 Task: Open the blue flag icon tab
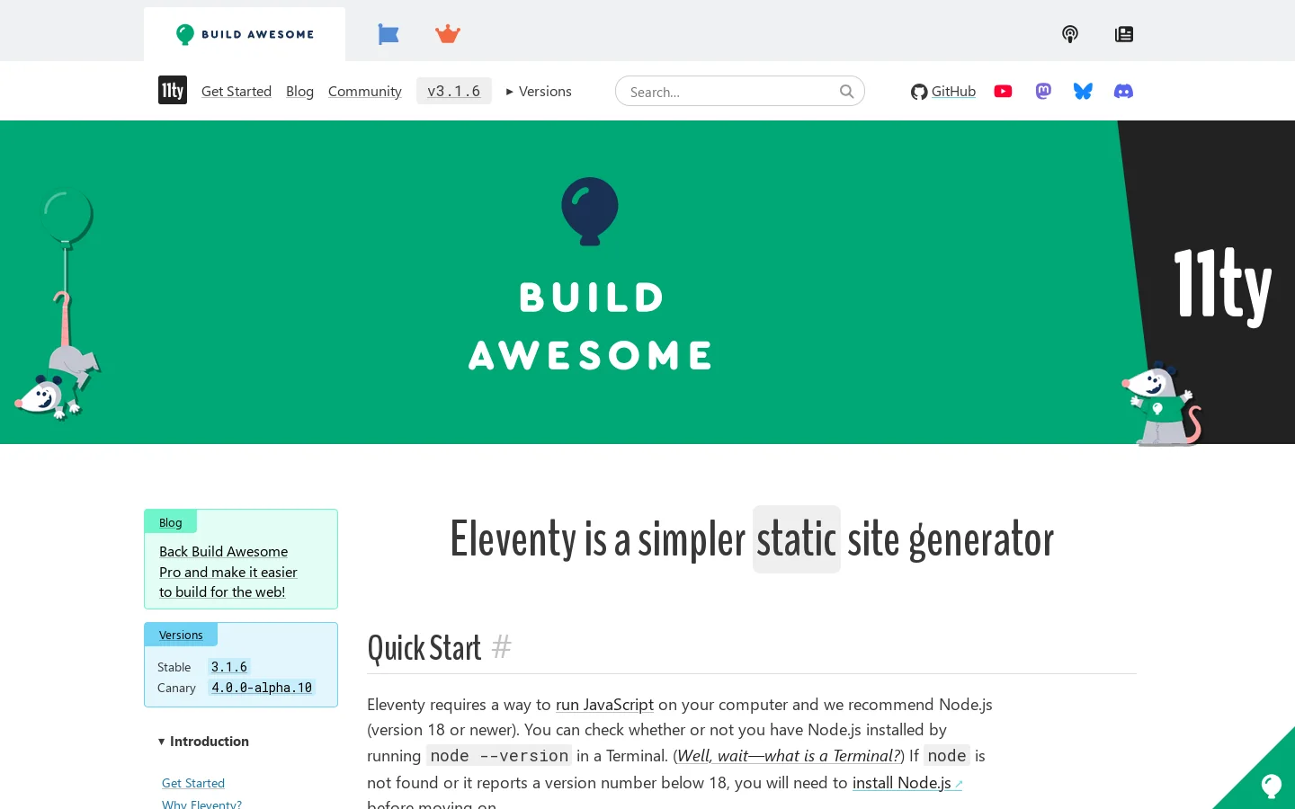tap(388, 34)
